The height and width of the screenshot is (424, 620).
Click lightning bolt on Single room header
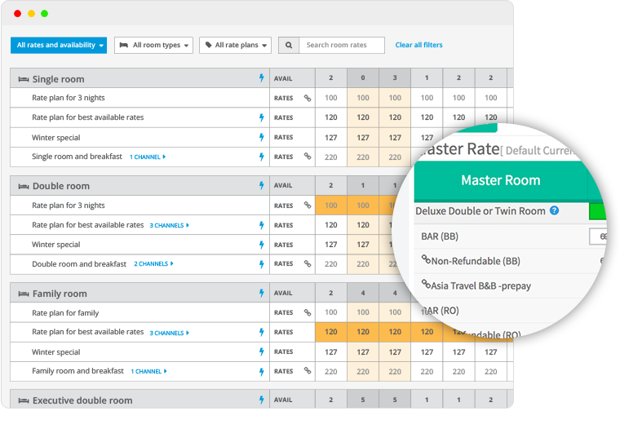click(x=261, y=77)
